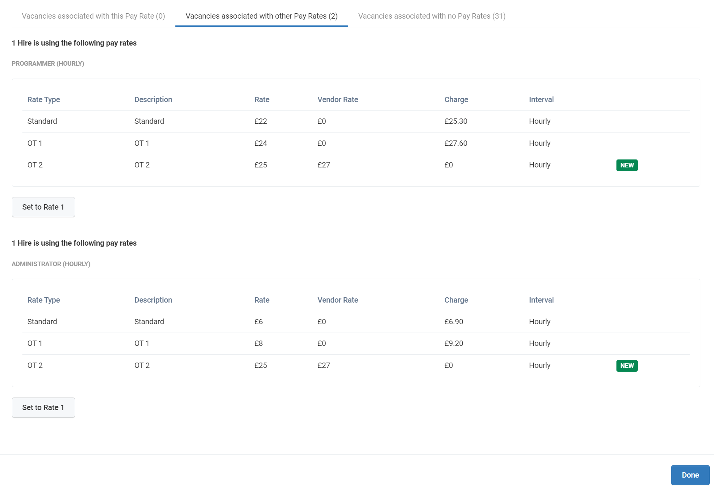The width and height of the screenshot is (714, 489).
Task: Click the Done button
Action: 690,475
